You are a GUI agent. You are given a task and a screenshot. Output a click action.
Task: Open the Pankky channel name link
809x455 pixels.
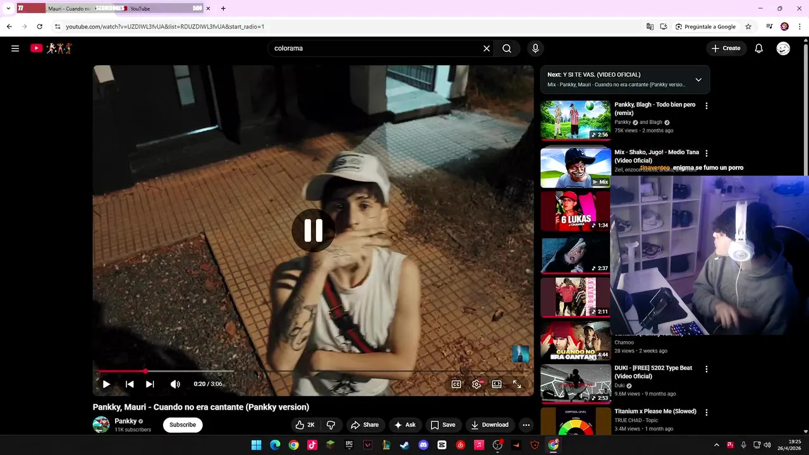coord(126,421)
